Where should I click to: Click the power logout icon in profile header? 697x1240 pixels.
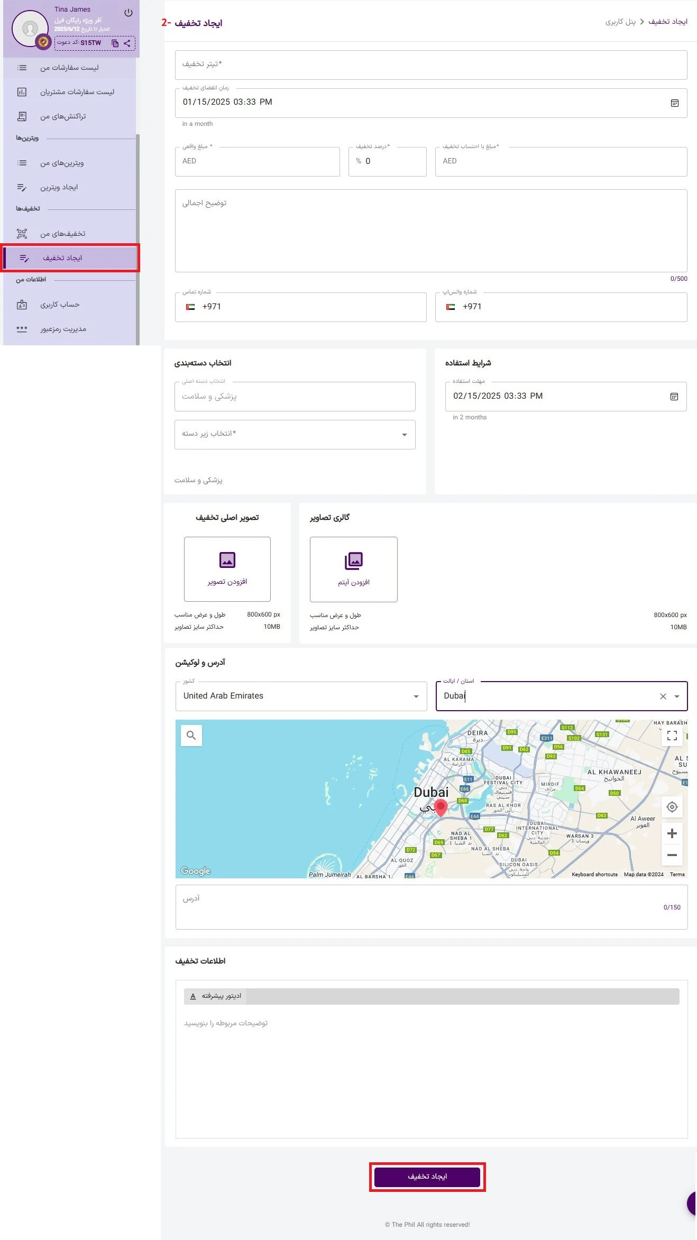(x=128, y=13)
